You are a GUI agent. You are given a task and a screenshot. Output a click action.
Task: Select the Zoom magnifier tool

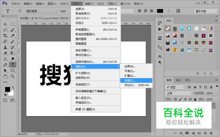click(13, 76)
